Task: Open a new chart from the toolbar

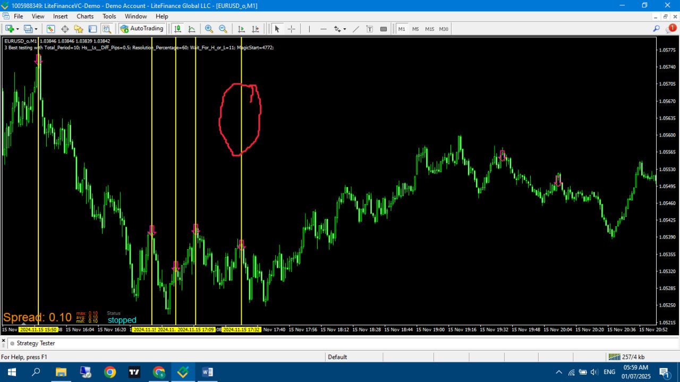Action: point(10,29)
